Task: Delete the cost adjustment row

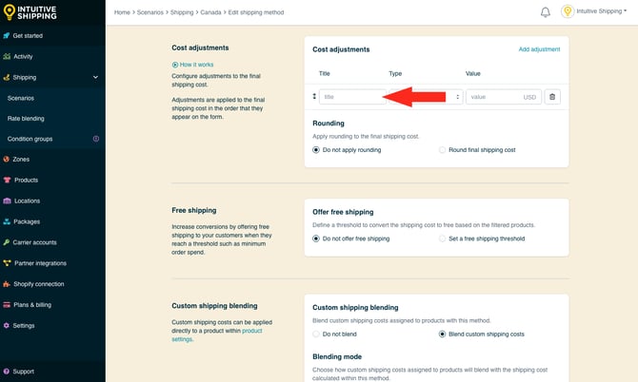Action: coord(552,97)
